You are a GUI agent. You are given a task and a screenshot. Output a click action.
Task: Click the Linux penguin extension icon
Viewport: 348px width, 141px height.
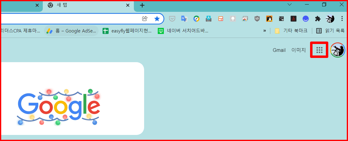(x=269, y=19)
